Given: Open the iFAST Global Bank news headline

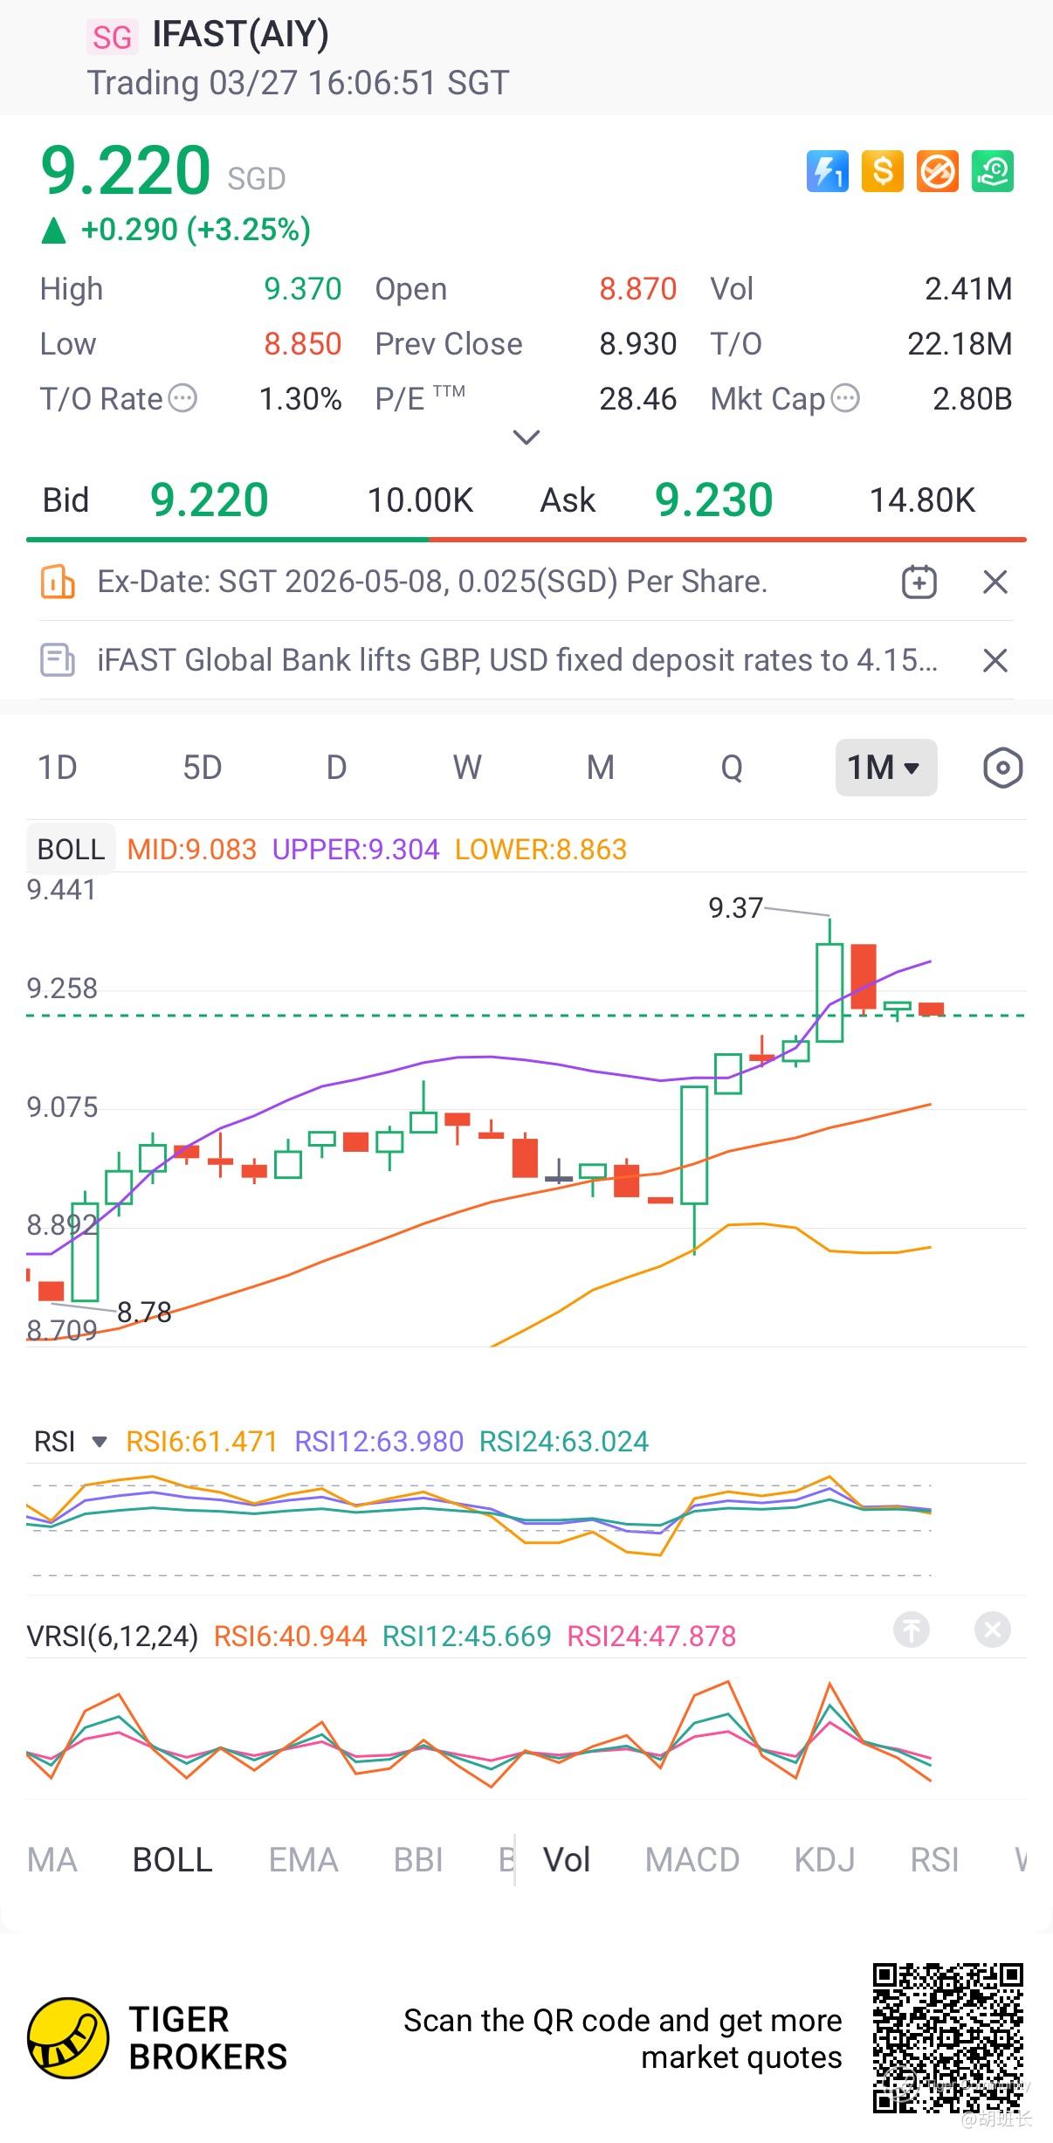Looking at the screenshot, I should (518, 660).
